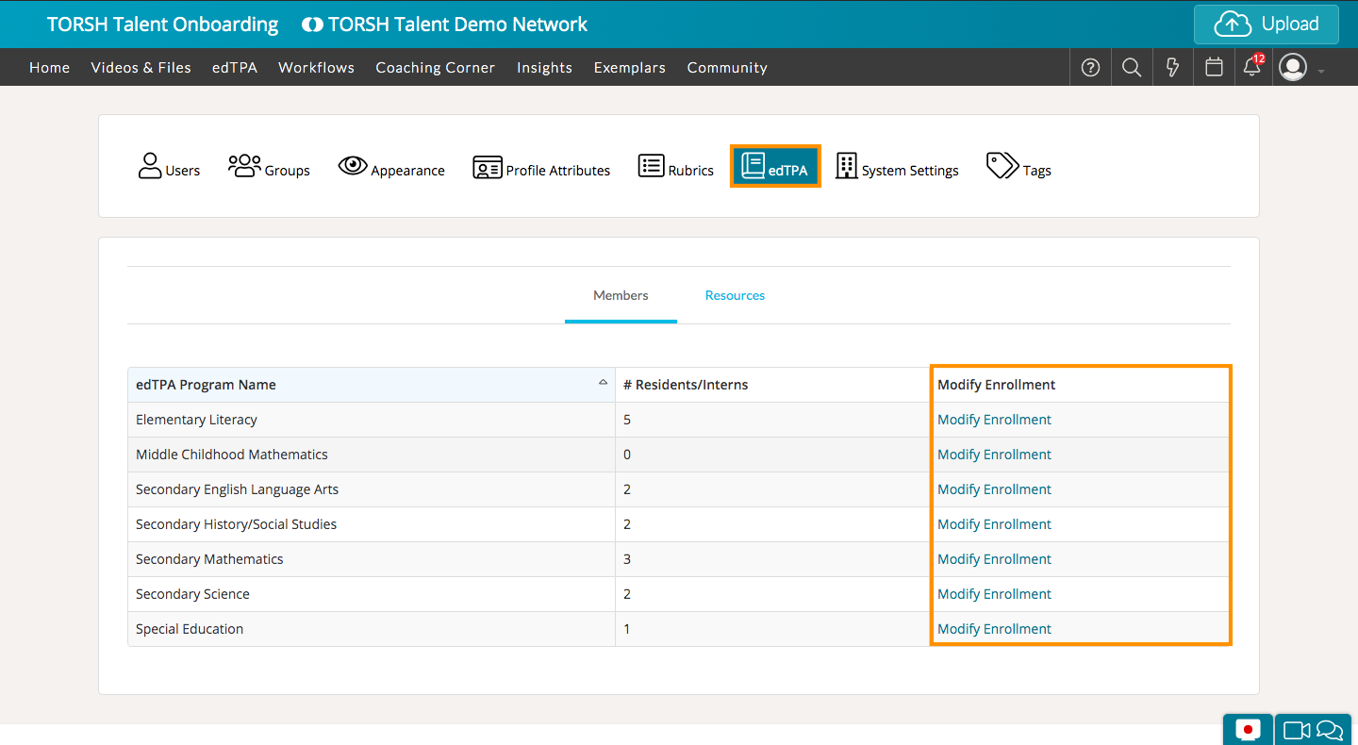Open Workflows menu item
1358x745 pixels.
point(317,67)
